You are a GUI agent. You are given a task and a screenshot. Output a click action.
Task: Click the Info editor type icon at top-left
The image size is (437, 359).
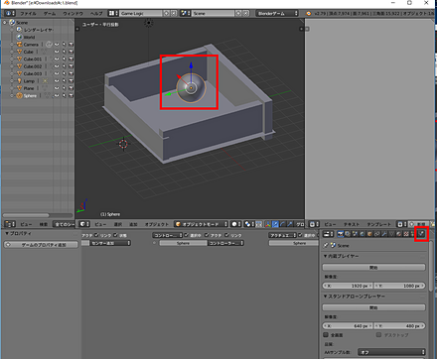[x=9, y=13]
